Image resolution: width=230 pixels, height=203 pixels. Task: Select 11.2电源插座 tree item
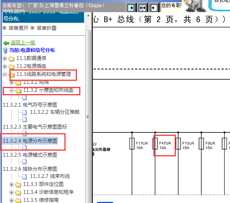click(x=31, y=66)
